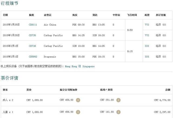The image size is (173, 118).
Task: Select 经济 (O) cabin in CX736 row
Action: [x=161, y=46]
